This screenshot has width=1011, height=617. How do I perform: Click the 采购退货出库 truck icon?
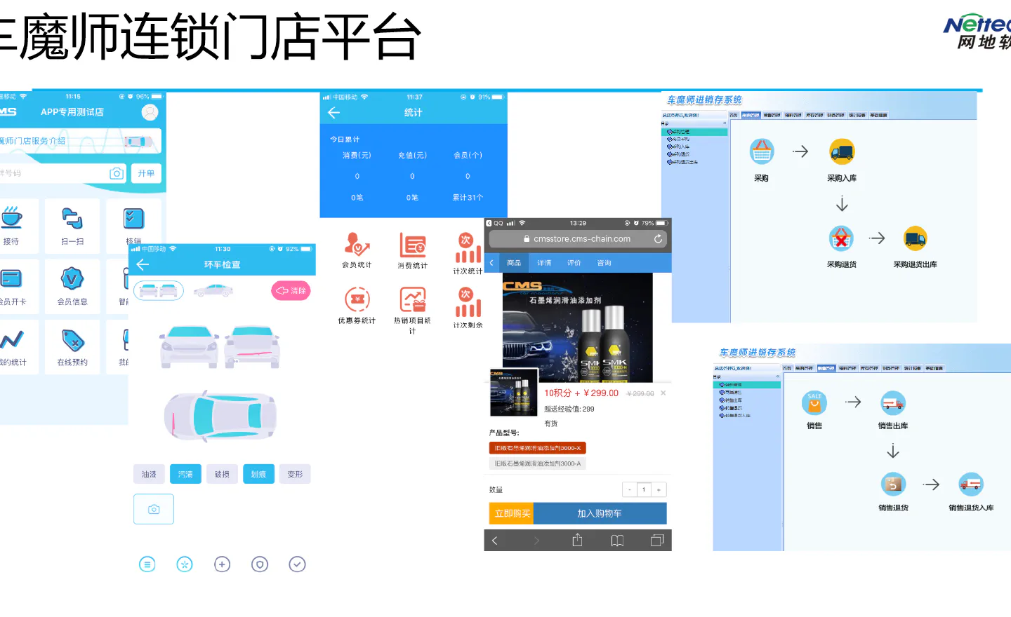915,238
